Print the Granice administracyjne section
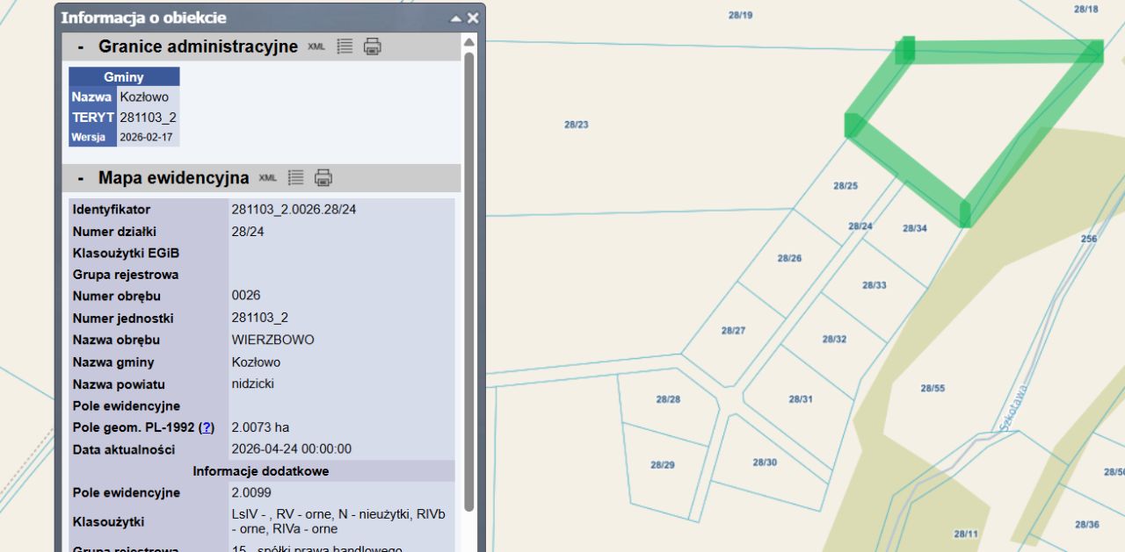Image resolution: width=1125 pixels, height=552 pixels. [x=373, y=47]
